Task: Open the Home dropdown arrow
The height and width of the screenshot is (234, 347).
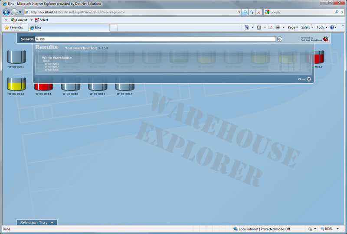Action: pos(253,27)
